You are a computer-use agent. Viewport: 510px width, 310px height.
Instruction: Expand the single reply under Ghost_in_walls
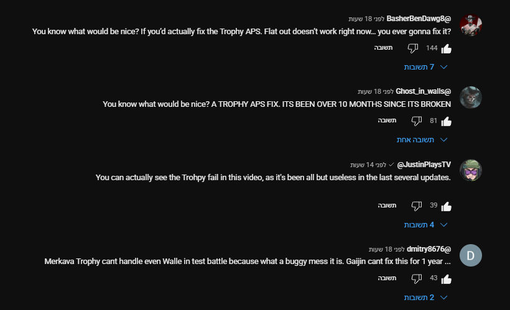(x=422, y=140)
